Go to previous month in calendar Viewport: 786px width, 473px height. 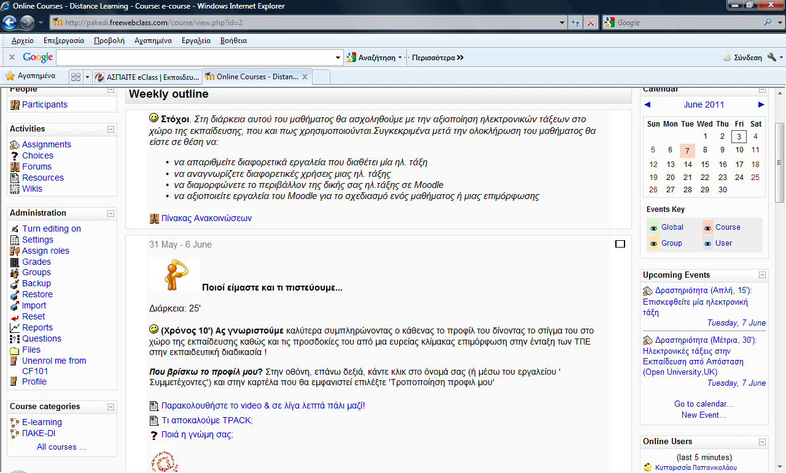(647, 105)
